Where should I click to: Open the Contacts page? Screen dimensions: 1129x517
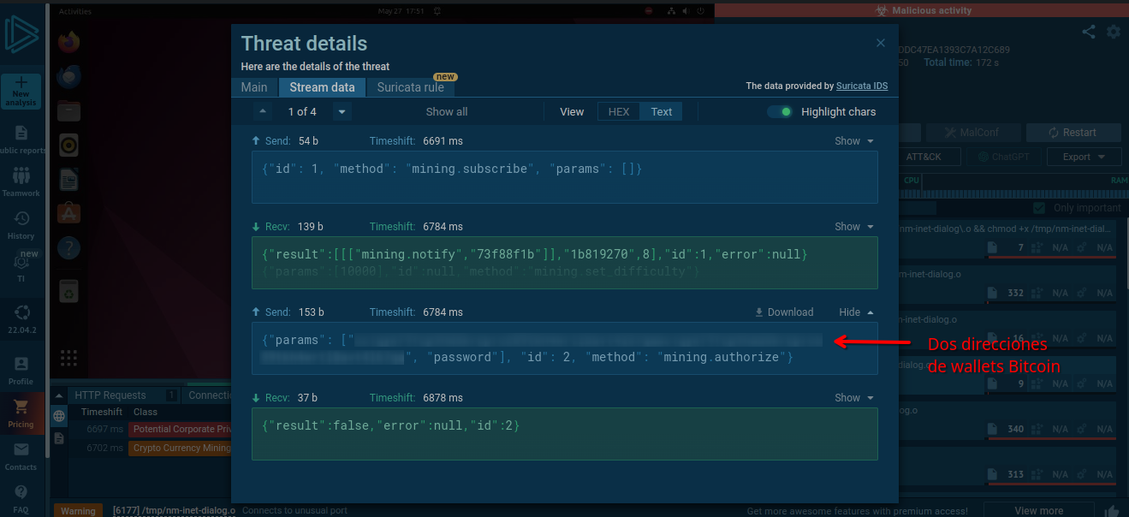coord(21,456)
